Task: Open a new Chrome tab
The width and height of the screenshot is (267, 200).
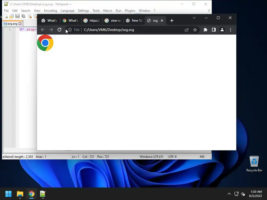Action: coord(172,21)
